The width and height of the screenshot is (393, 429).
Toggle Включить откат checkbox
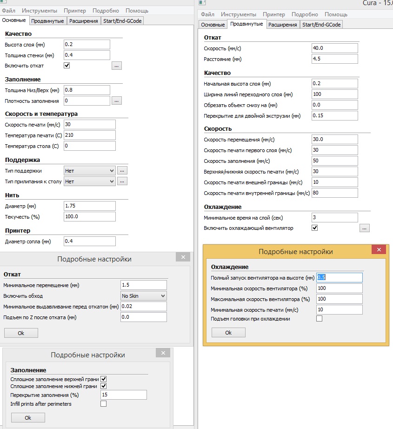click(x=67, y=66)
